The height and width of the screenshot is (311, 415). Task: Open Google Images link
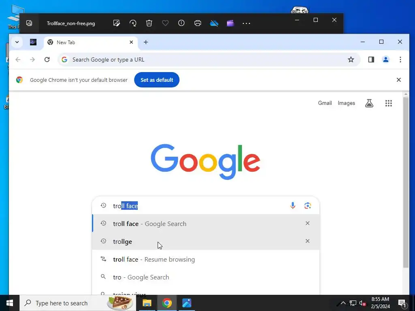(346, 103)
